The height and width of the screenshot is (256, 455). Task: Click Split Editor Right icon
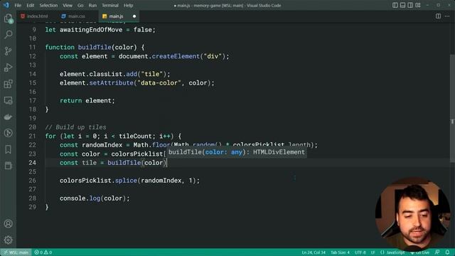(438, 16)
